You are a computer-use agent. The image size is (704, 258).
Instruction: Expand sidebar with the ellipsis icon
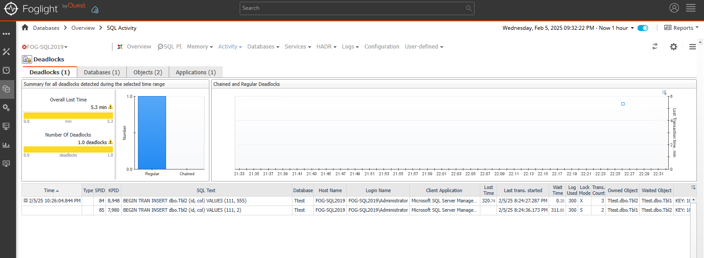6,34
